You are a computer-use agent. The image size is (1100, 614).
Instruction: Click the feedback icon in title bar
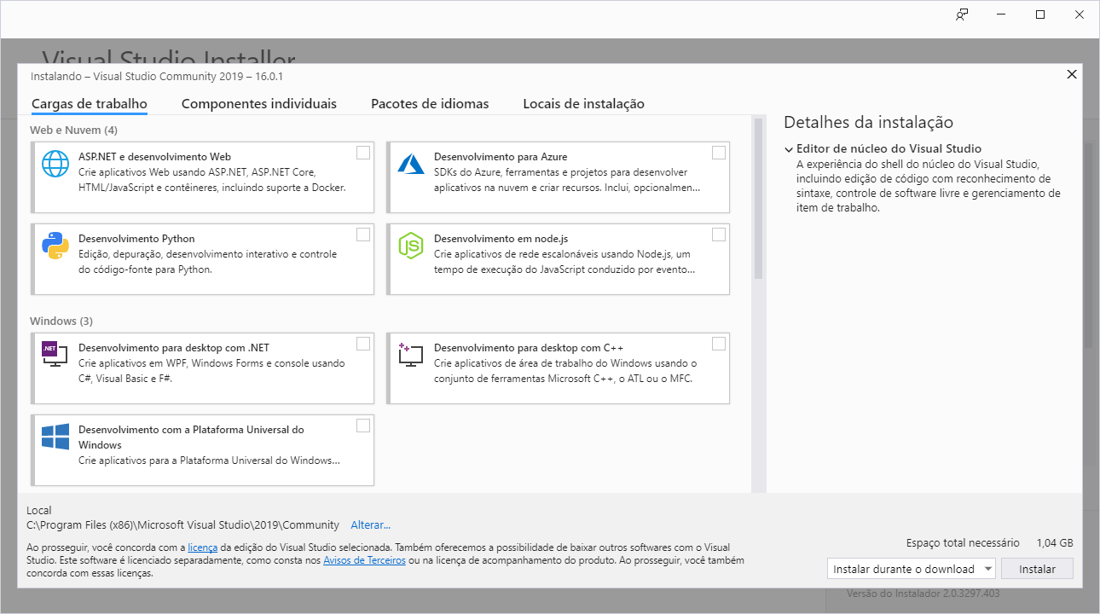click(962, 14)
